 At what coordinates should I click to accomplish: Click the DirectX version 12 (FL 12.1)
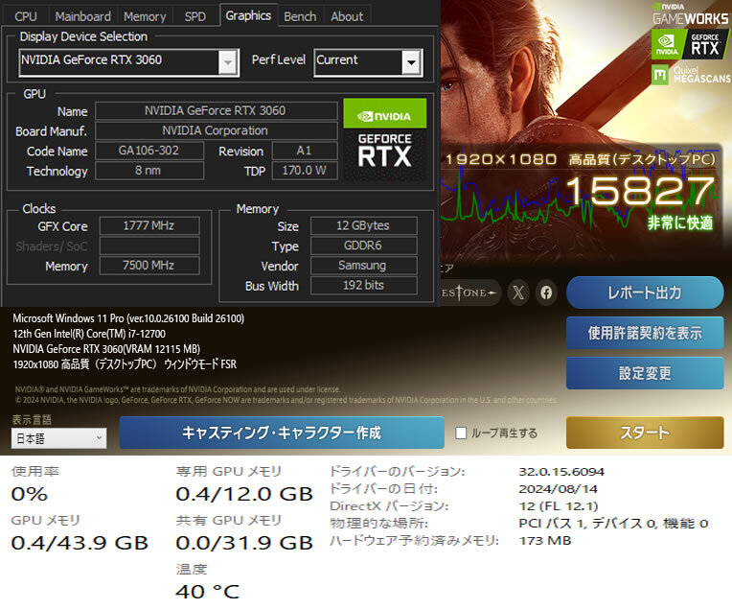559,506
